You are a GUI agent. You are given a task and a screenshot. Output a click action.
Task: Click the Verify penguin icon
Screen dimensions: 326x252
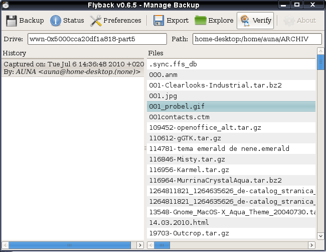(245, 21)
